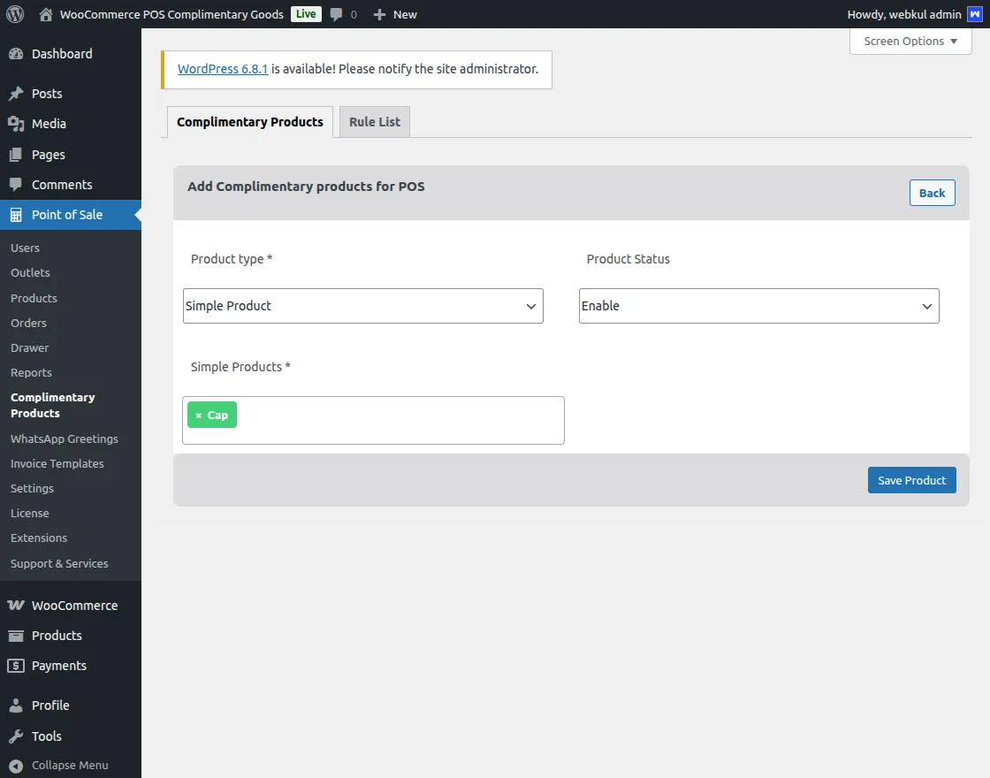Click the WordPress 6.8.1 update link

click(x=223, y=69)
